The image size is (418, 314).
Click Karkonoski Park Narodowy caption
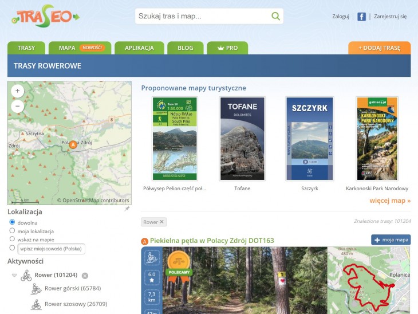tap(377, 189)
